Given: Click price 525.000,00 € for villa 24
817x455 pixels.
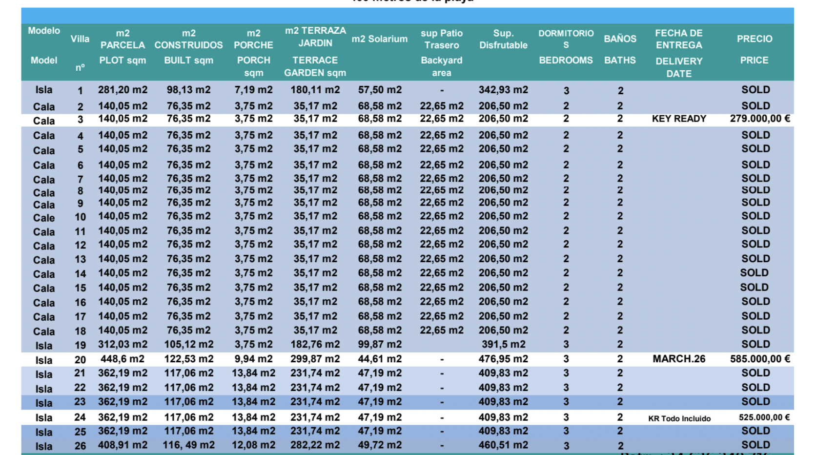Looking at the screenshot, I should pos(764,417).
